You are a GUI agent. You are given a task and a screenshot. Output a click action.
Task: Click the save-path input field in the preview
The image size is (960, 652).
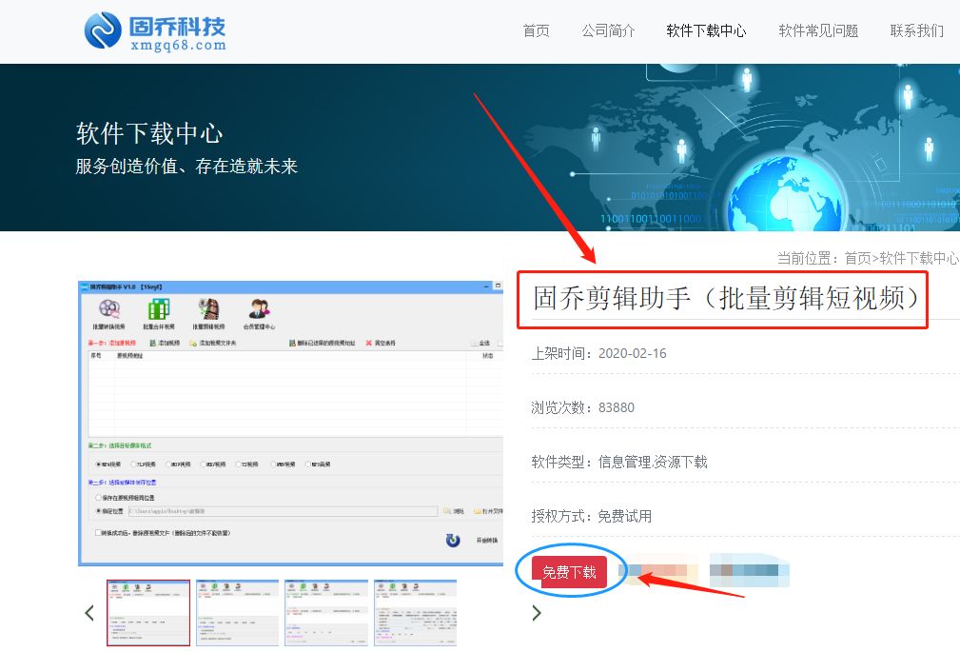click(283, 511)
